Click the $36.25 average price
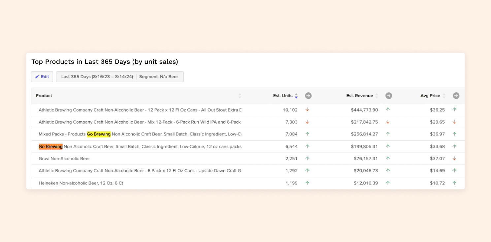The height and width of the screenshot is (242, 491). [x=438, y=110]
